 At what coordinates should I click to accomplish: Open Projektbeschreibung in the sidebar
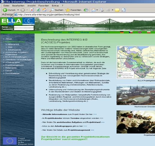point(15,42)
